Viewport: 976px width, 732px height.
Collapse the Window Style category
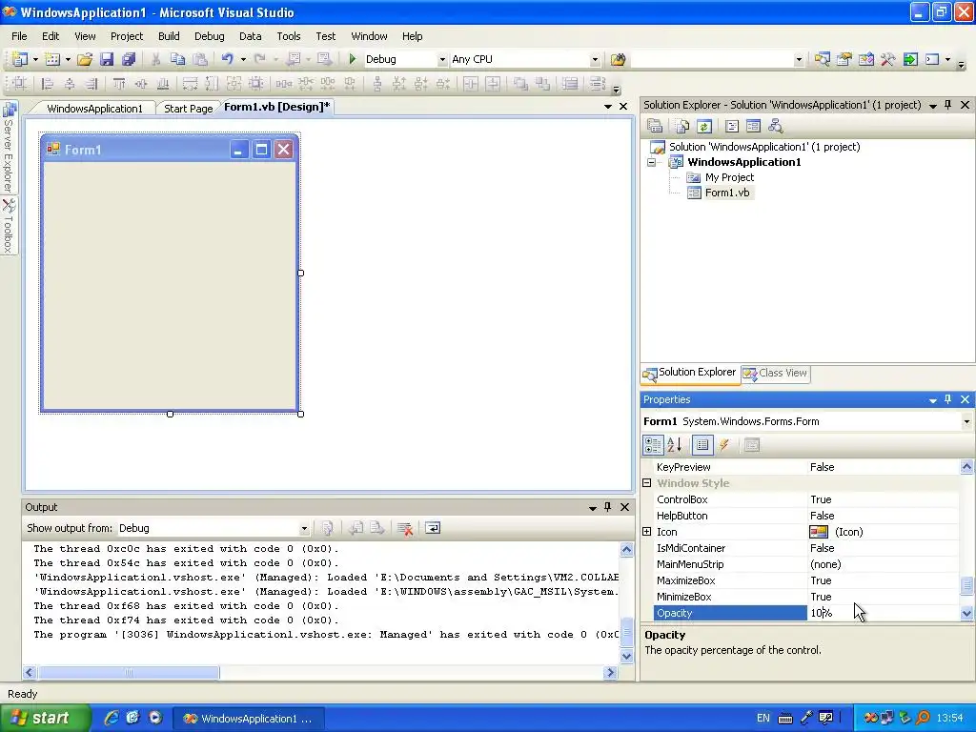pos(647,483)
